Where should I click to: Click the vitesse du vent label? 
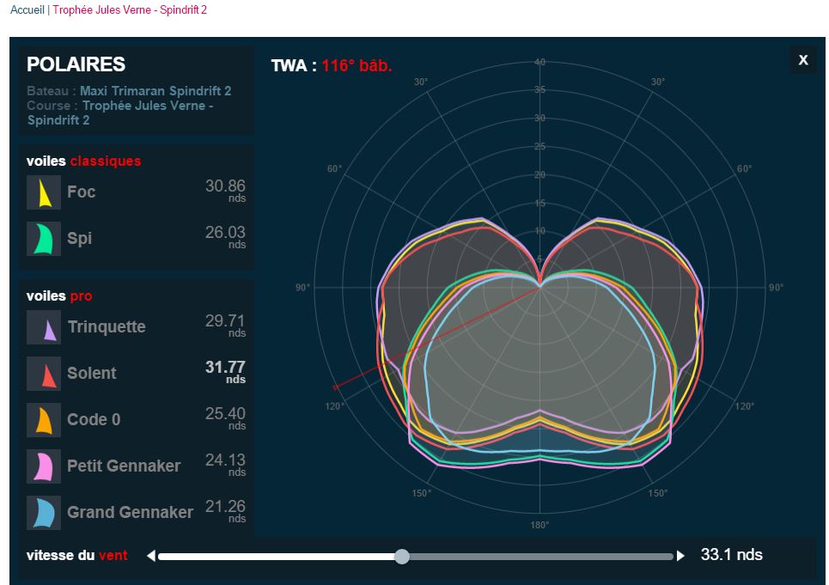coord(77,556)
